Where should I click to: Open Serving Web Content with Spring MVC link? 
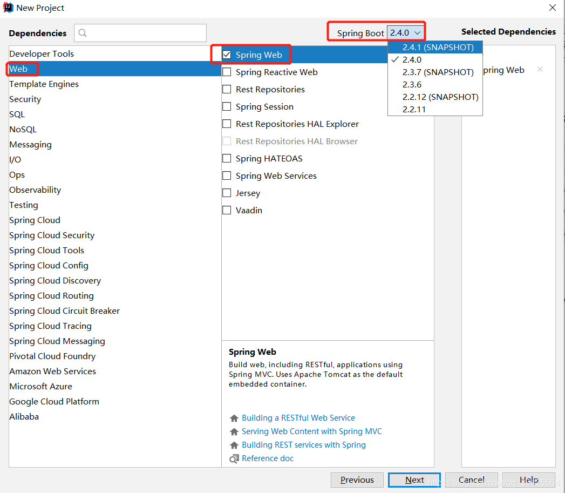pos(312,431)
